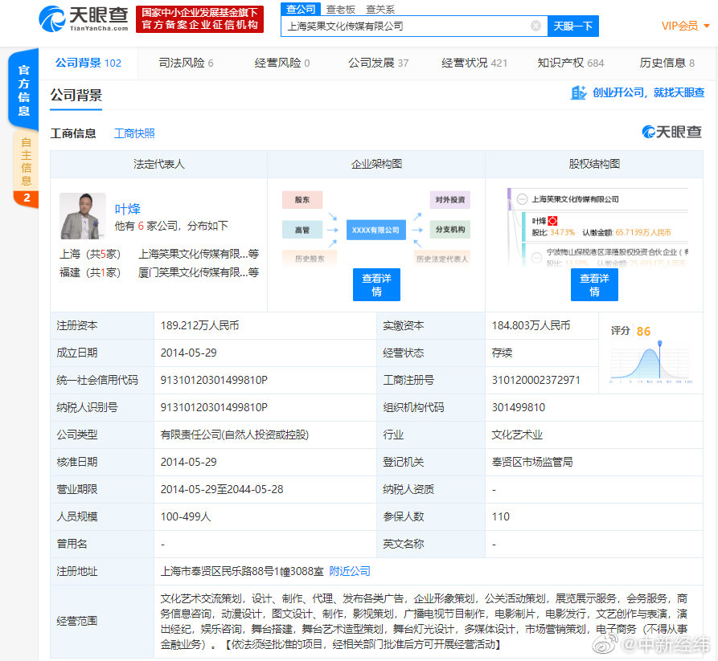This screenshot has height=661, width=718.
Task: Select the 参保人数 value 110
Action: [x=500, y=517]
